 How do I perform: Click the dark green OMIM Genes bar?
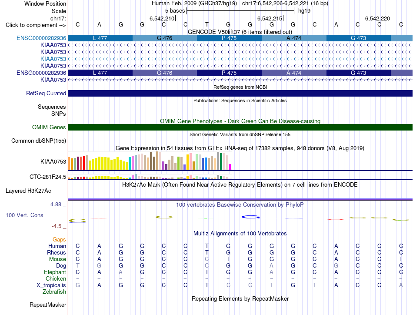[240, 127]
